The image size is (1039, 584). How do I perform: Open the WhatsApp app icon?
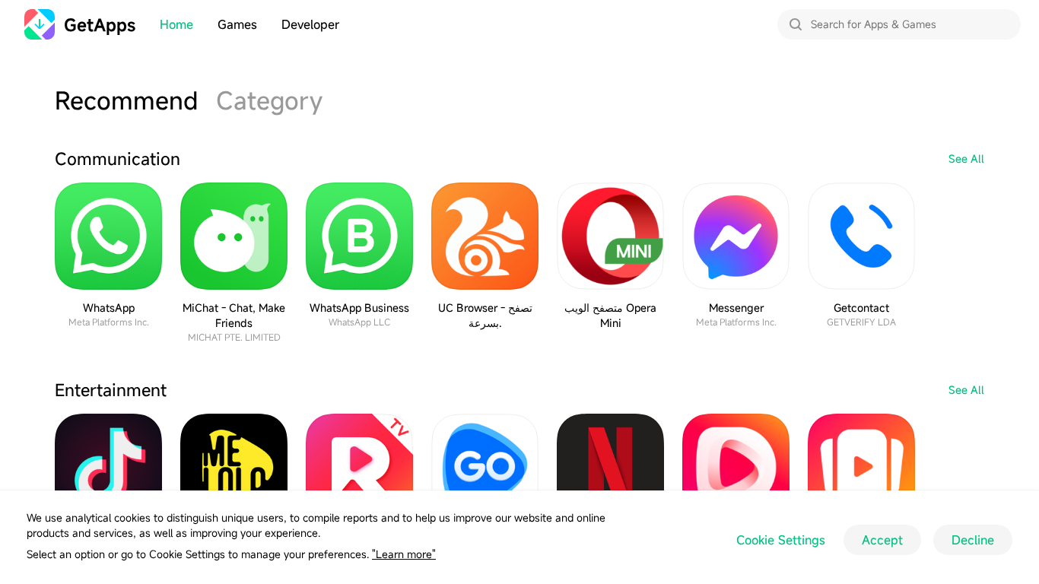(108, 236)
